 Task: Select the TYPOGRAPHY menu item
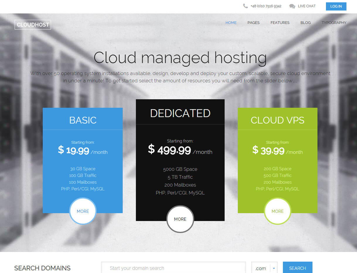334,22
